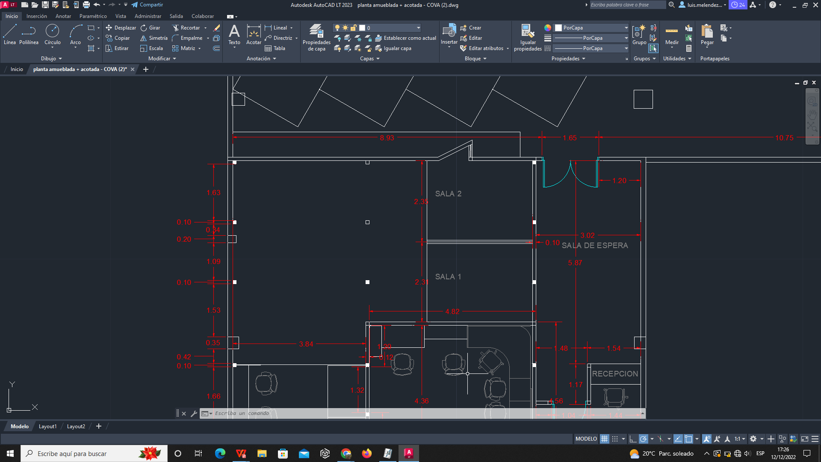The image size is (821, 462).
Task: Select the Texto annotation tool
Action: click(234, 35)
